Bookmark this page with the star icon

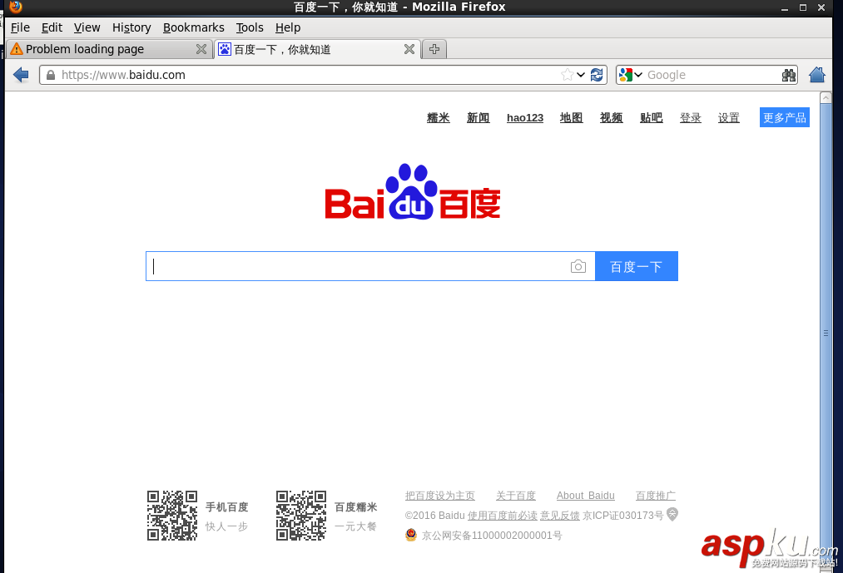point(568,75)
